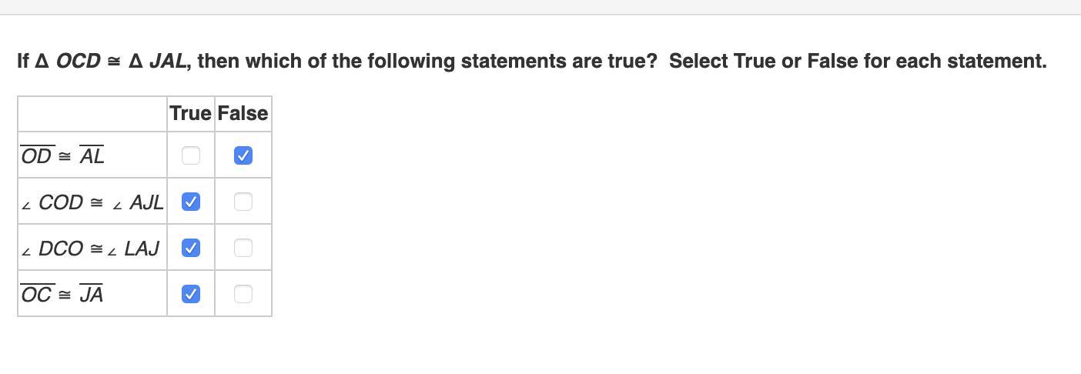Click Δ JAL in the question text
The image size is (1081, 374).
click(x=159, y=62)
